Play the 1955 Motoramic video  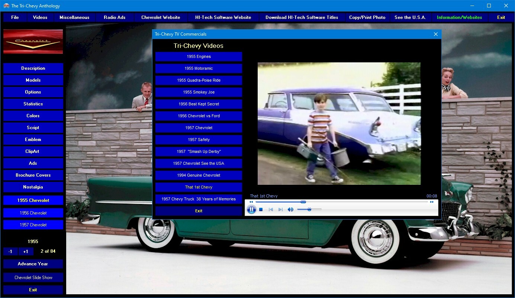pos(199,68)
